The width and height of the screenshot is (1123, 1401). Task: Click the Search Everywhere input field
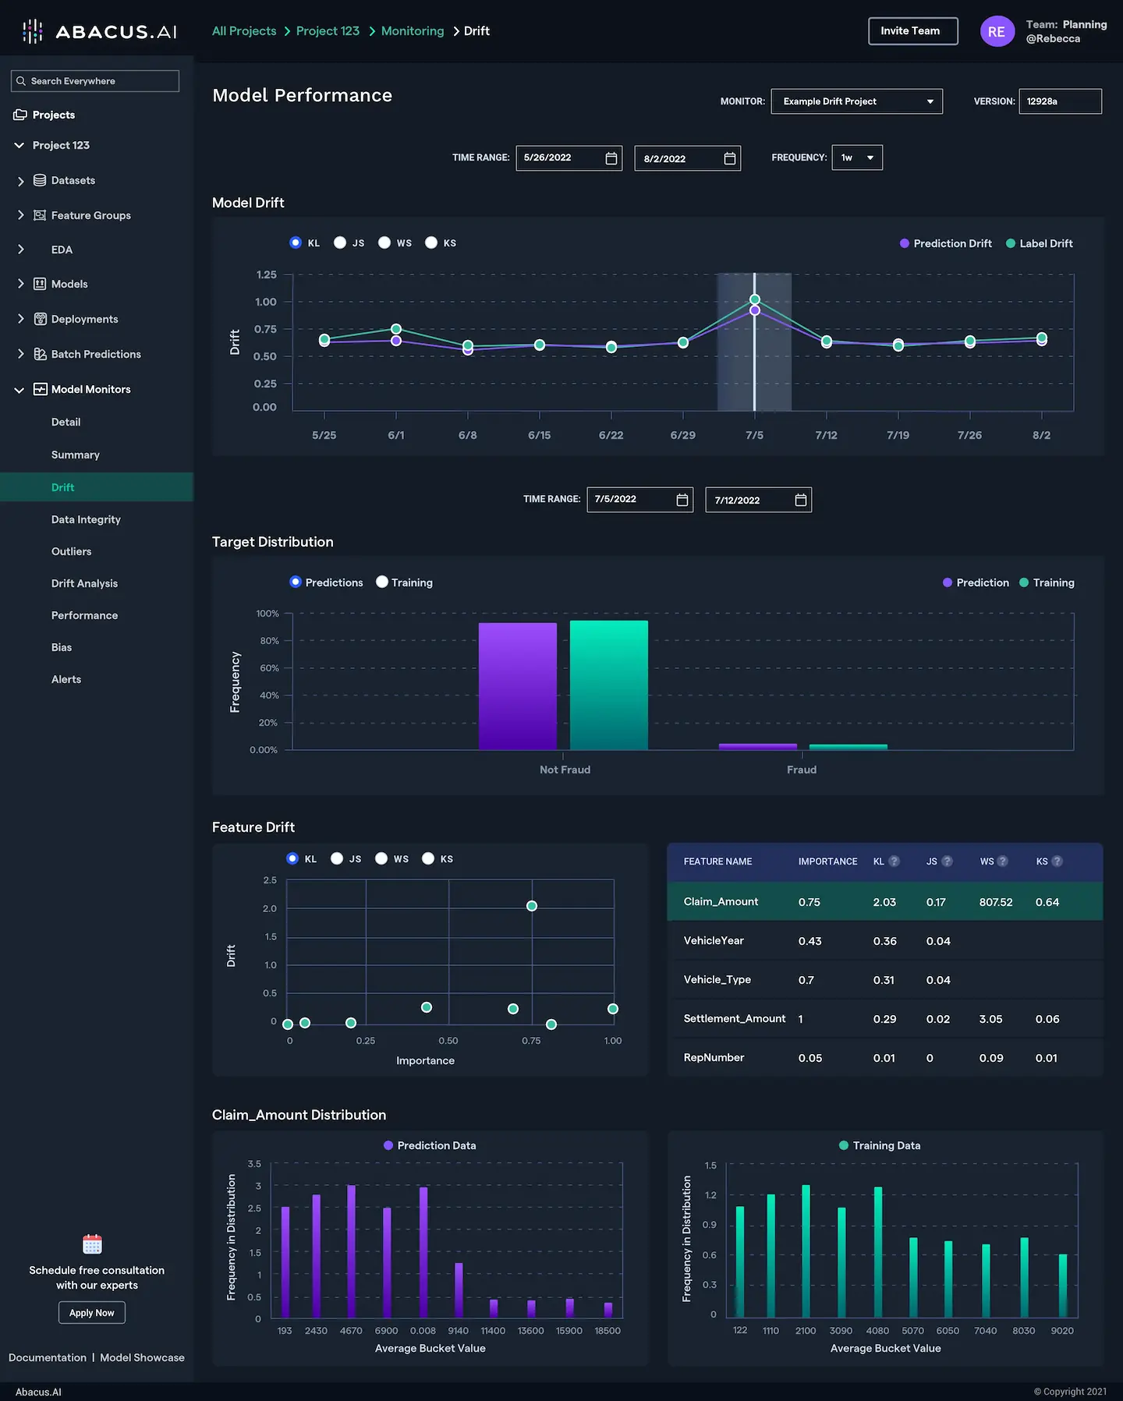pos(95,81)
